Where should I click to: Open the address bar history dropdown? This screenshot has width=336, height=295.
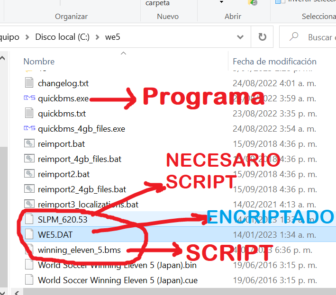[x=240, y=37]
